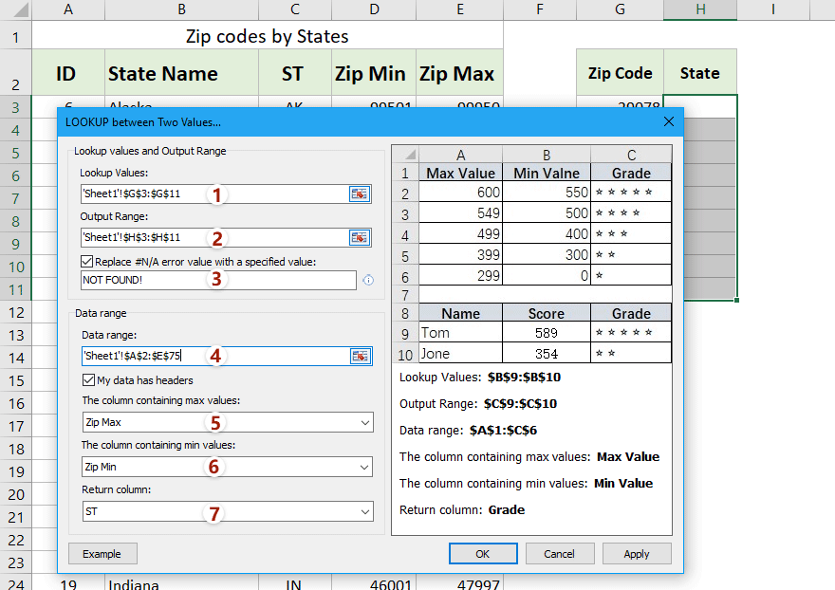Image resolution: width=835 pixels, height=590 pixels.
Task: Select worksheet column header H
Action: click(699, 9)
